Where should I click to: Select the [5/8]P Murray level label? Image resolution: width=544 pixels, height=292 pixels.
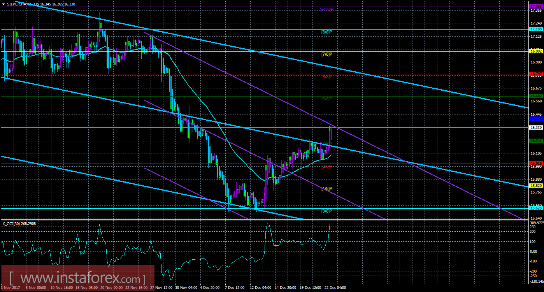tap(326, 99)
